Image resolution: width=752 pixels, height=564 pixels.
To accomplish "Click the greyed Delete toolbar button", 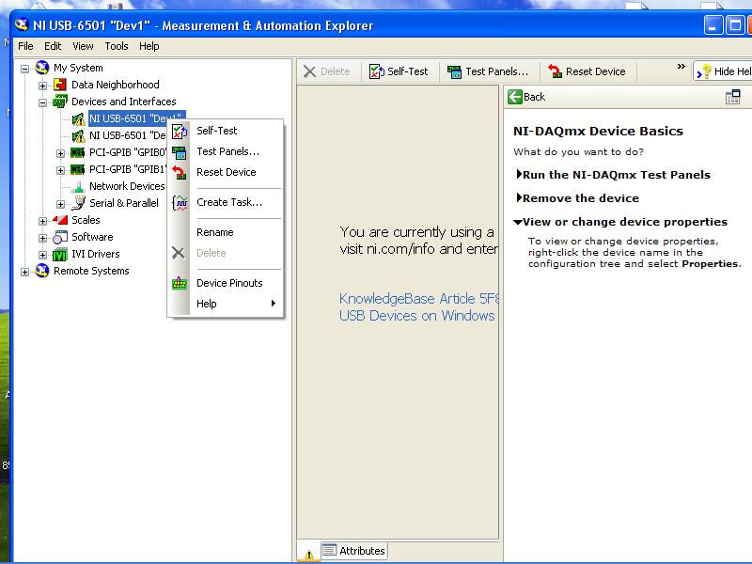I will pos(326,71).
